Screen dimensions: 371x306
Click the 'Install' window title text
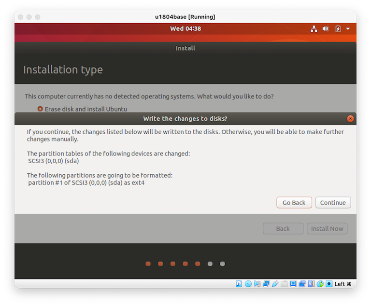(185, 48)
